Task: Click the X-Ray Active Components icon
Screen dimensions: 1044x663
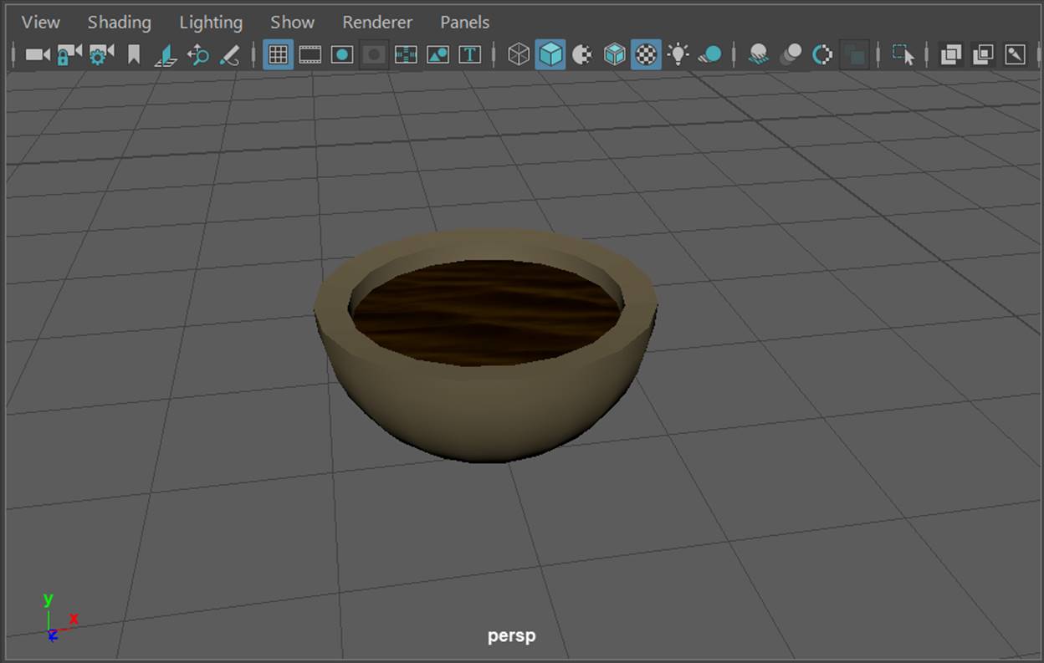Action: pyautogui.click(x=983, y=55)
